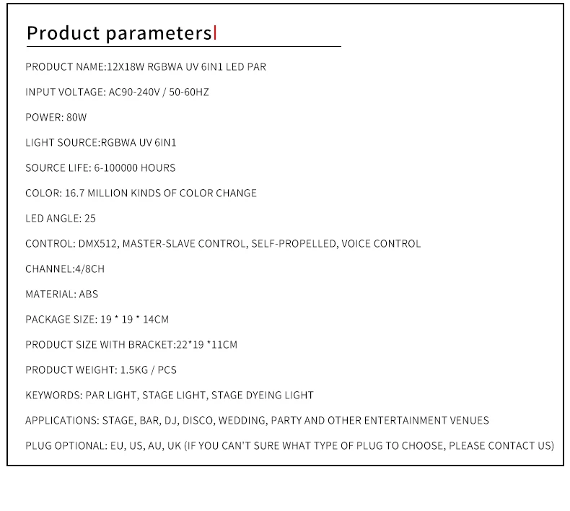This screenshot has width=570, height=511.
Task: Click the INPUT VOLTAGE AC90-240V line
Action: (x=117, y=92)
